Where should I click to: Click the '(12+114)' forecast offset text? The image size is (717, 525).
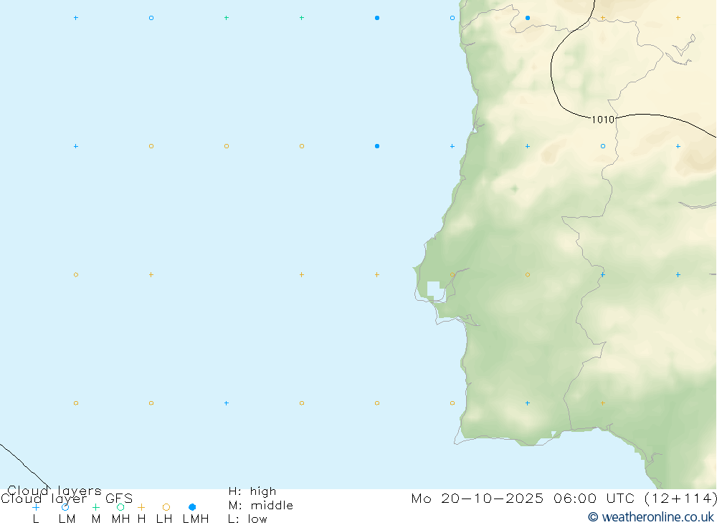click(x=680, y=498)
